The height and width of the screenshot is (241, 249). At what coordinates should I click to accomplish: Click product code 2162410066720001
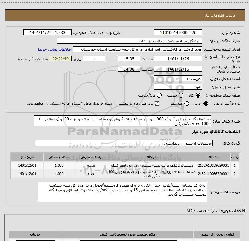[213, 174]
